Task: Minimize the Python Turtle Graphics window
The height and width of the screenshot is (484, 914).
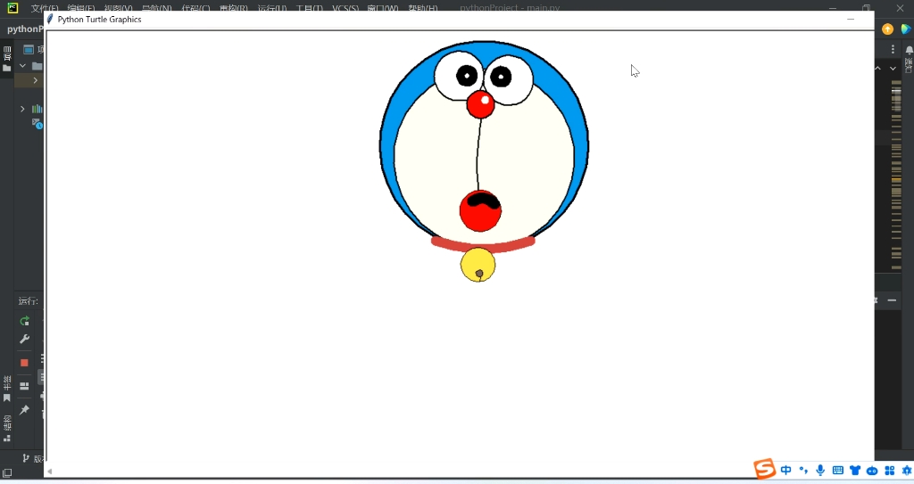Action: (x=851, y=20)
